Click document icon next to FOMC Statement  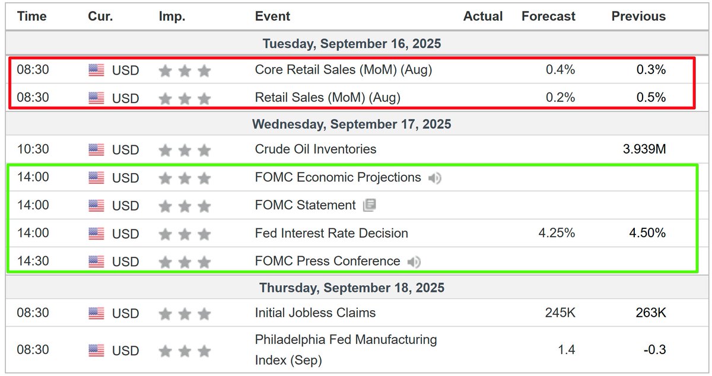369,205
